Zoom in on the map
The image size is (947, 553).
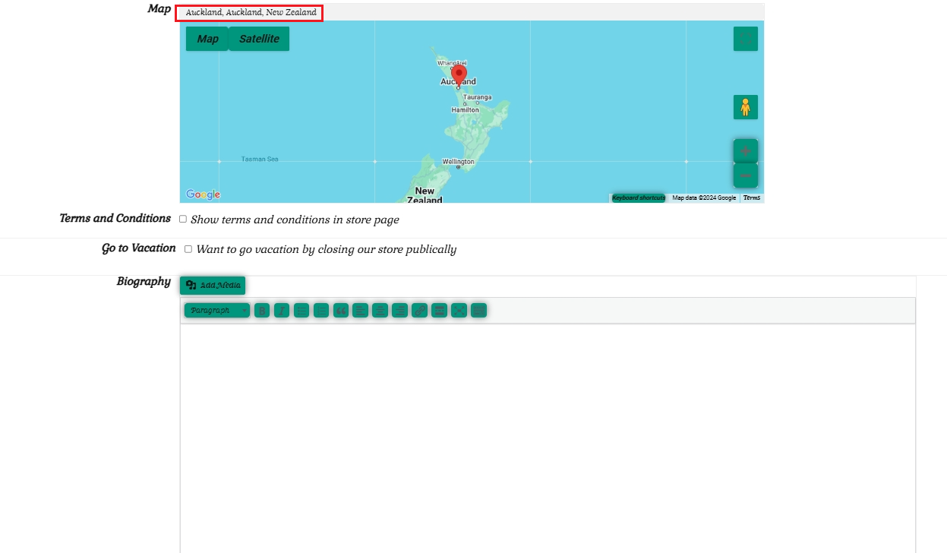pos(745,151)
